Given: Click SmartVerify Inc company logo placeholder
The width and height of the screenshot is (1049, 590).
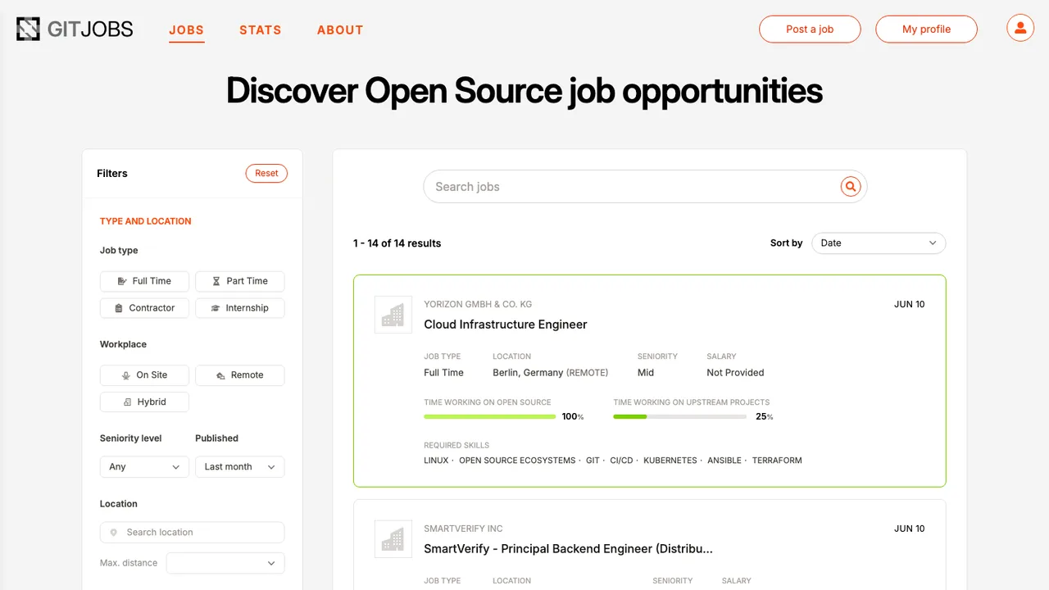Looking at the screenshot, I should tap(393, 539).
